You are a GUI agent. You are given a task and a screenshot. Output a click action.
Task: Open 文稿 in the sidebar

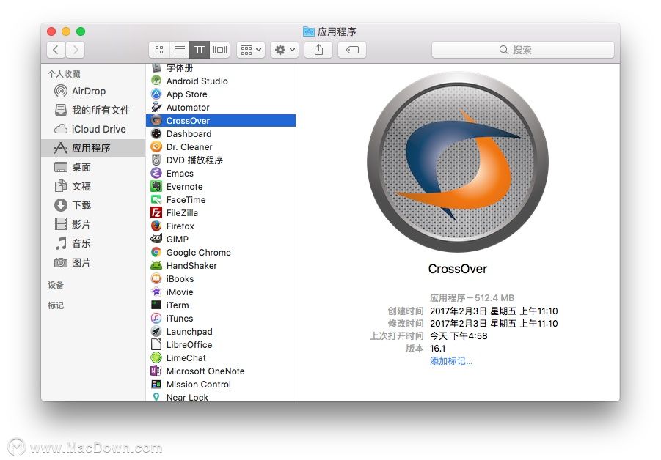pos(93,186)
